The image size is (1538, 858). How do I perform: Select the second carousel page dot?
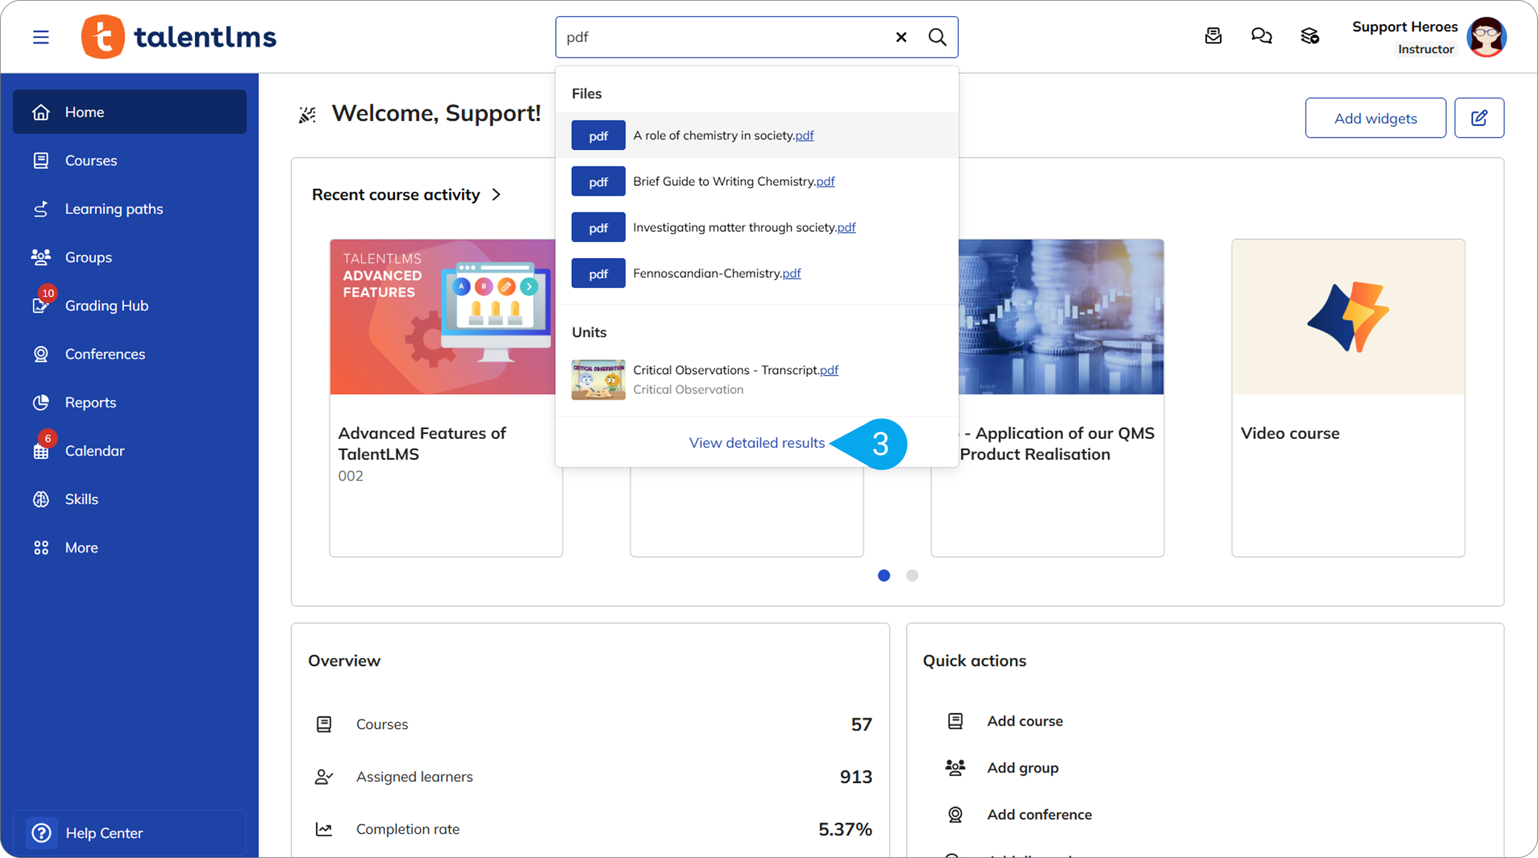(x=912, y=575)
